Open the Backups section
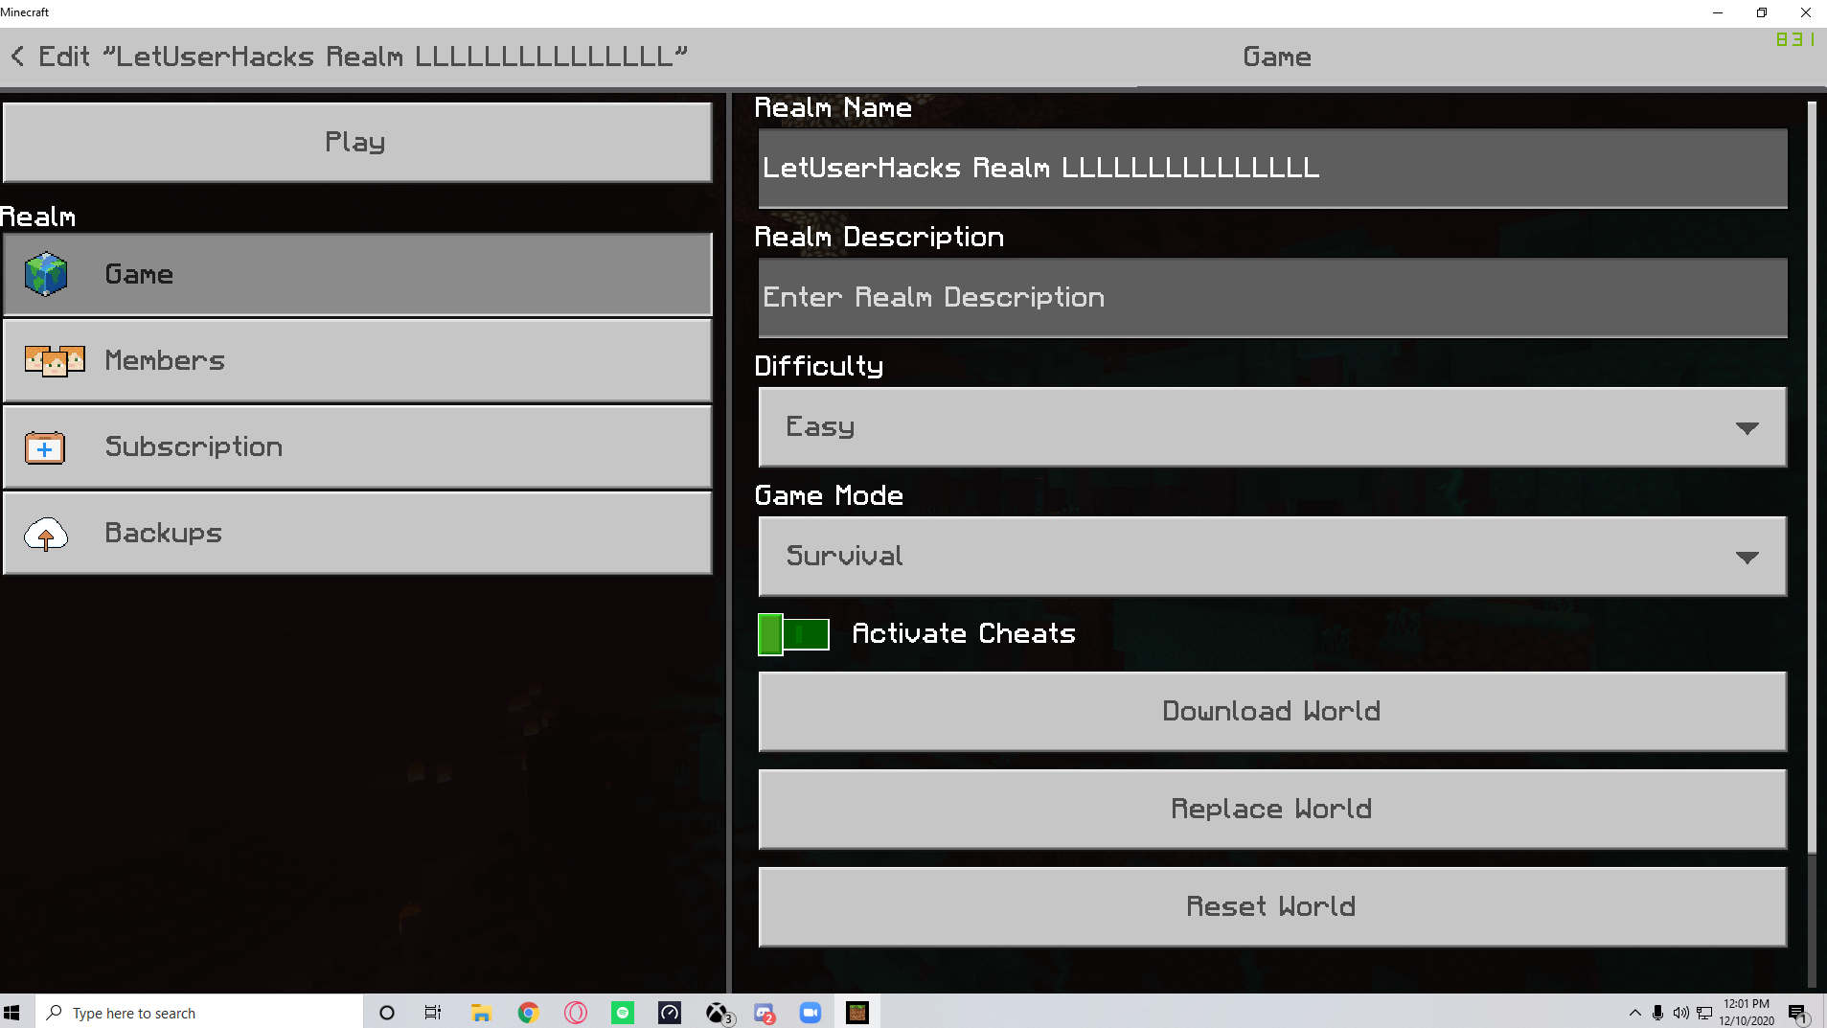Image resolution: width=1827 pixels, height=1028 pixels. [x=356, y=533]
